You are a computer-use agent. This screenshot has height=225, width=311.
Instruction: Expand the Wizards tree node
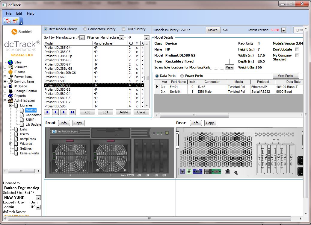(11, 144)
